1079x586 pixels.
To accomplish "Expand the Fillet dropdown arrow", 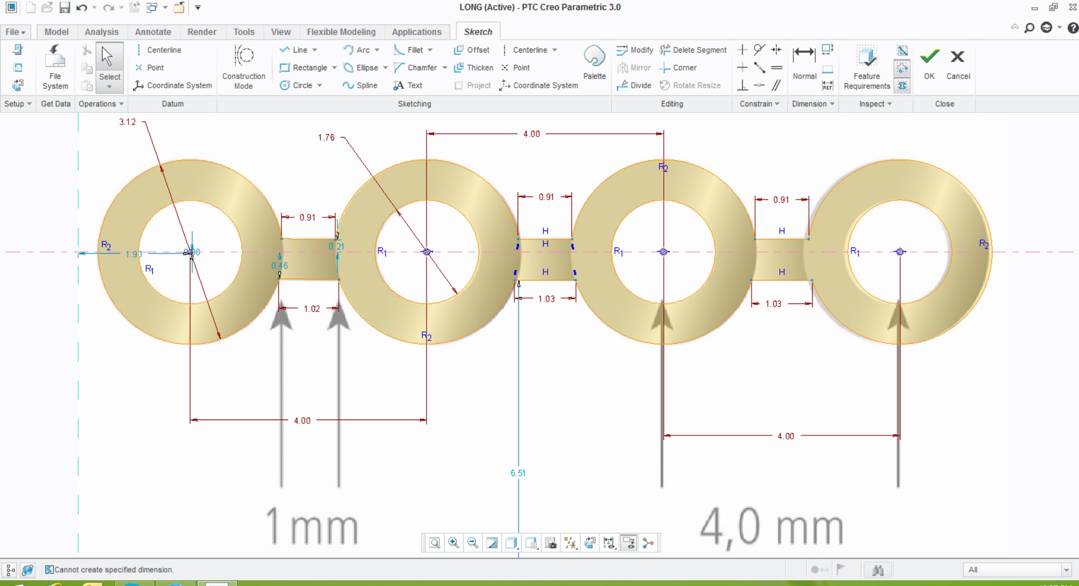I will pos(430,50).
